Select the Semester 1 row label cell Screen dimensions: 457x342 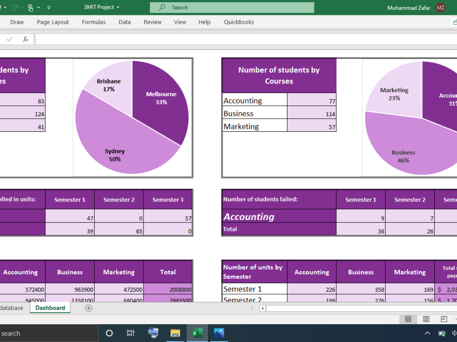click(x=255, y=289)
